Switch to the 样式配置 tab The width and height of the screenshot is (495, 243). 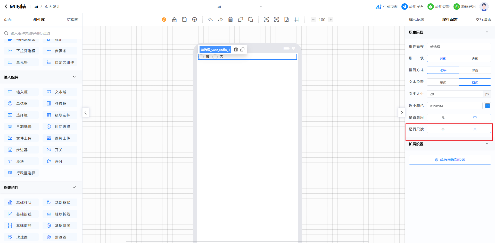click(416, 20)
